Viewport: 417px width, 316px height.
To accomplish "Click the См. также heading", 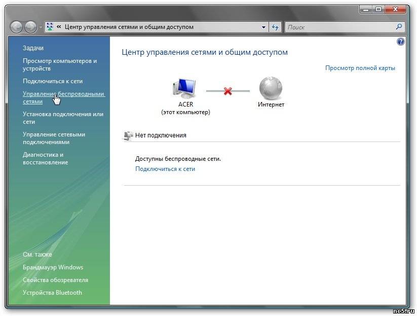I will (x=37, y=255).
